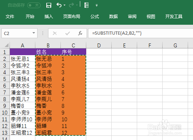Image resolution: width=193 pixels, height=140 pixels.
Task: Click column B cell 风清扬
Action: click(x=48, y=79)
